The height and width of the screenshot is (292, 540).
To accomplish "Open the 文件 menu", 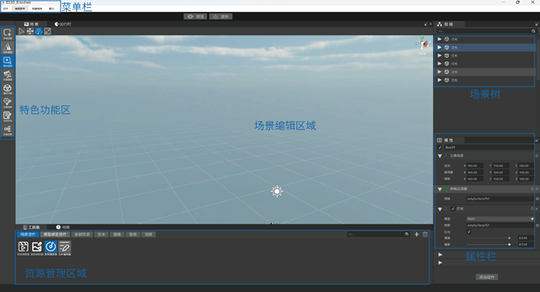I will [6, 9].
